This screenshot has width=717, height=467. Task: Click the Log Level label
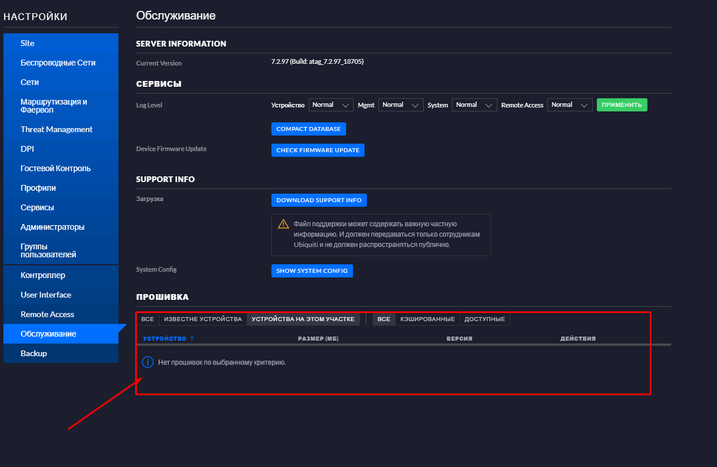(149, 105)
